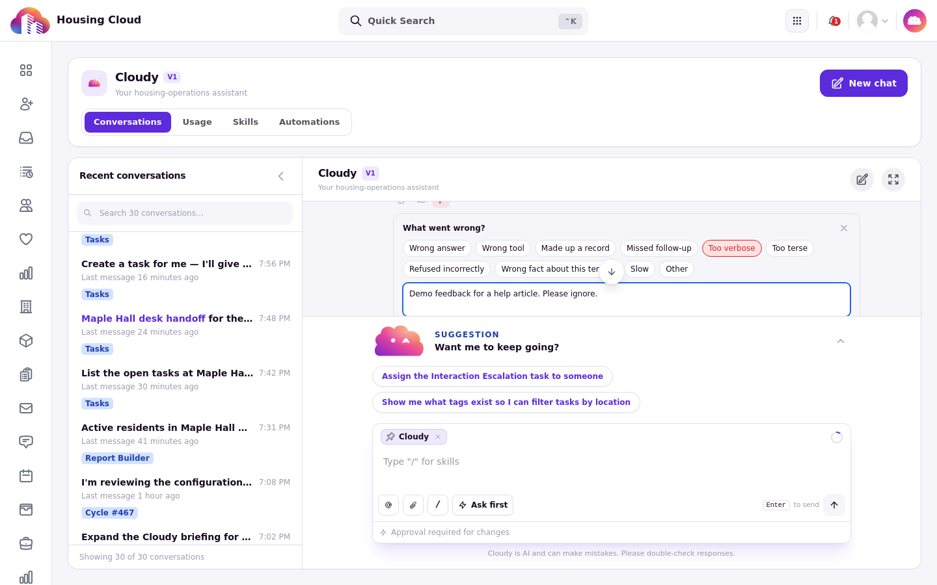937x585 pixels.
Task: Open the building icon in sidebar
Action: tap(26, 307)
